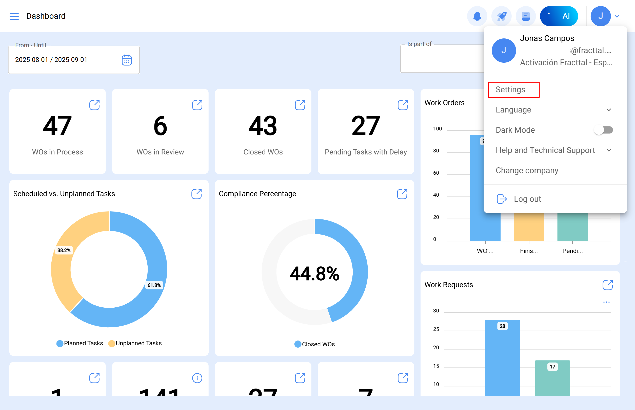Screen dimensions: 635x410
Task: Open the rocket launch icon
Action: click(501, 16)
